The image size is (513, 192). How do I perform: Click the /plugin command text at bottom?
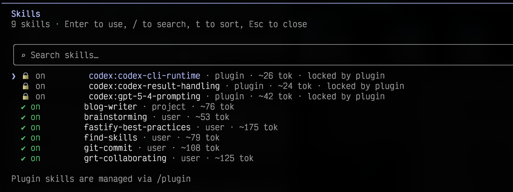tap(174, 179)
